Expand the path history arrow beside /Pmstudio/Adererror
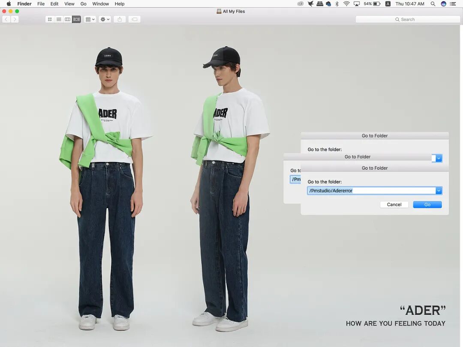The width and height of the screenshot is (463, 347). (x=439, y=191)
